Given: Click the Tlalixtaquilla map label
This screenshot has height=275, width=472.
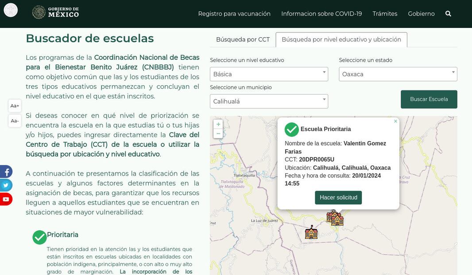Looking at the screenshot, I should (x=244, y=175).
